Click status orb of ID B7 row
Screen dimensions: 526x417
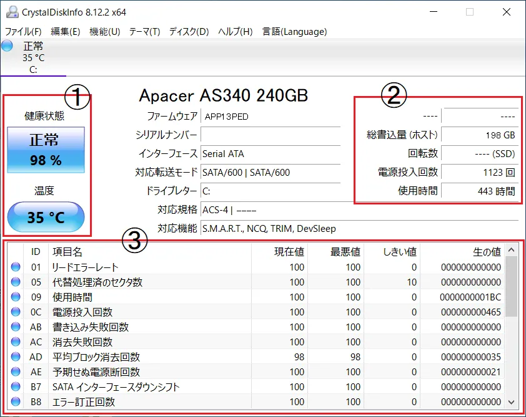tap(16, 386)
